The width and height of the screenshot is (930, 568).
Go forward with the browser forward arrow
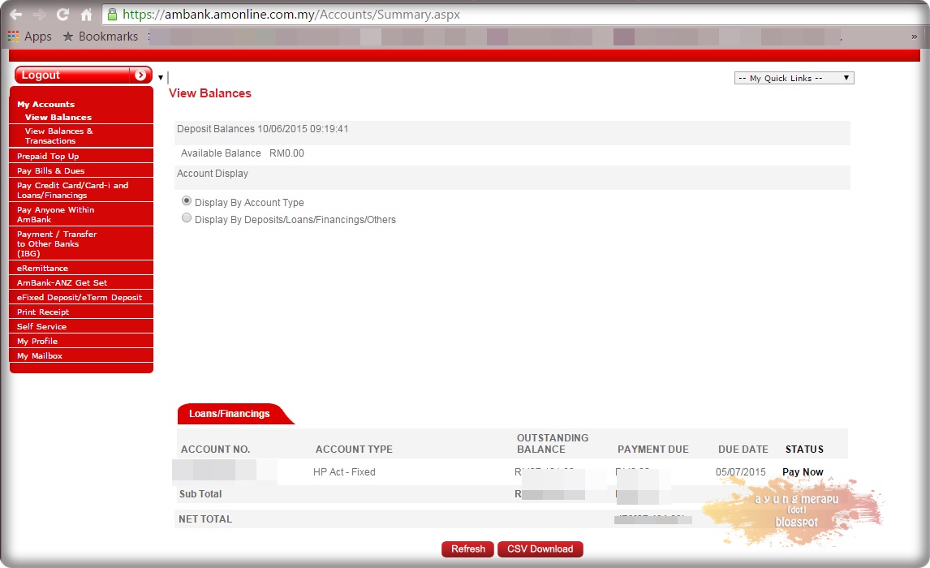(39, 15)
